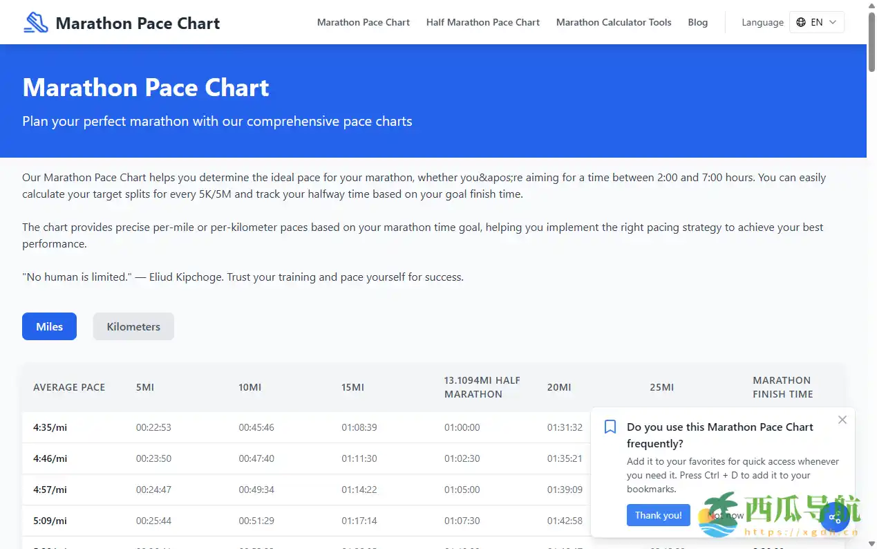Select Marathon Pace Chart in the navbar

[x=363, y=22]
